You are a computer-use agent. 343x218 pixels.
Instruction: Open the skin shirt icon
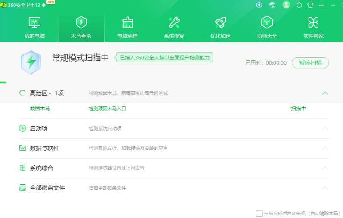click(x=310, y=5)
